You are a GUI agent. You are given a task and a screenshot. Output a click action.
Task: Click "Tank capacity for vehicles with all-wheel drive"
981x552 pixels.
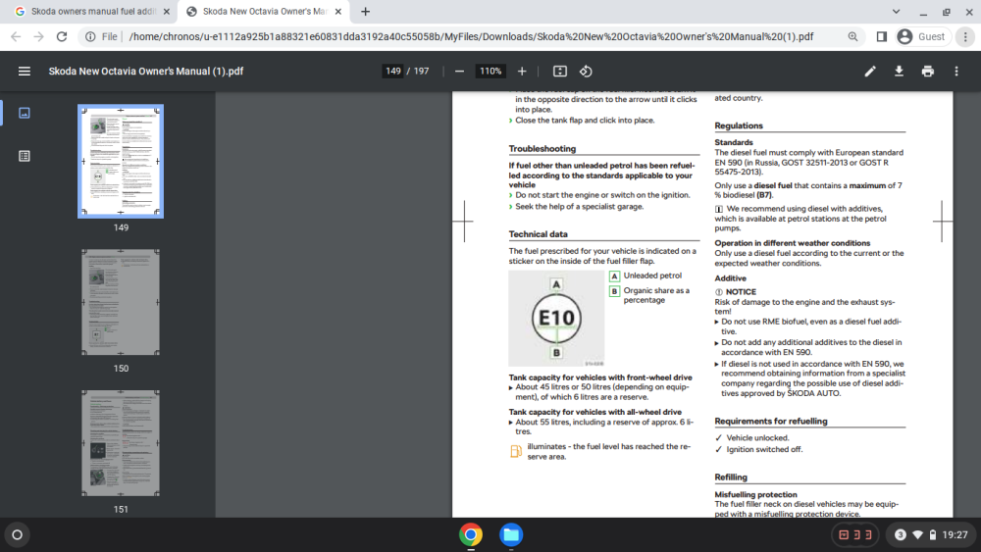pyautogui.click(x=595, y=413)
